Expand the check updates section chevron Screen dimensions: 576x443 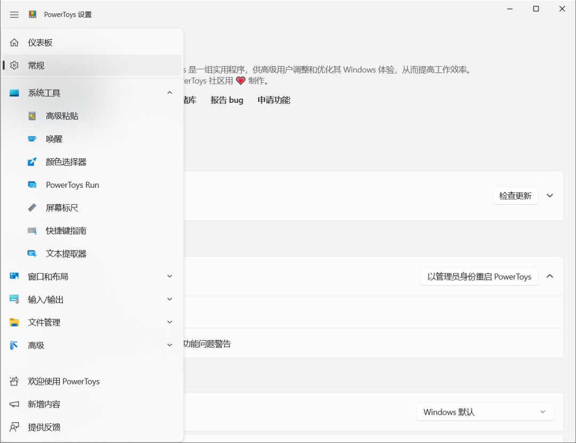pos(550,196)
